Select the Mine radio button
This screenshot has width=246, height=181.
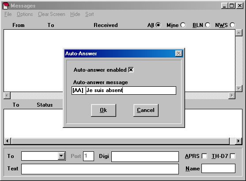[183, 25]
